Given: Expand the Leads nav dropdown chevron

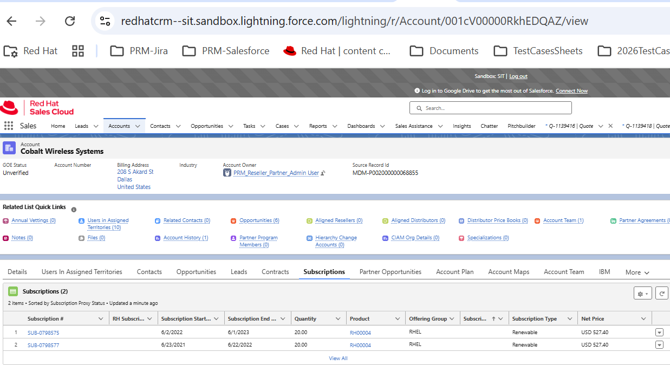Looking at the screenshot, I should (96, 126).
